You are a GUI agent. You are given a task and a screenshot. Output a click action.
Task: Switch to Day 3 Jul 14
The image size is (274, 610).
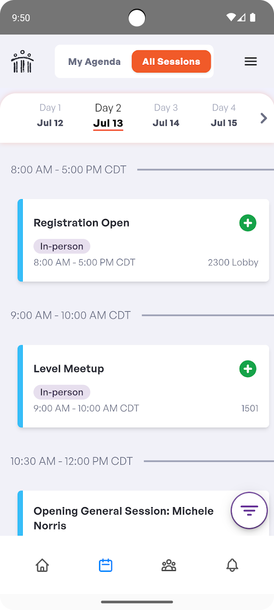point(166,115)
